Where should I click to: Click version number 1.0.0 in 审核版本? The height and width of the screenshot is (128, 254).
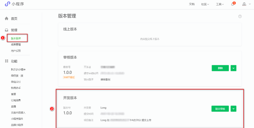tap(68, 72)
